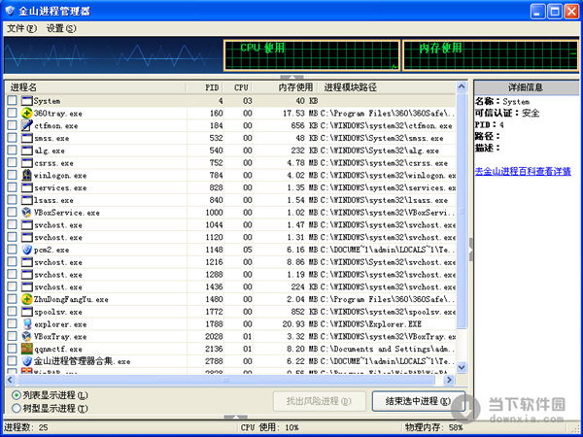The image size is (583, 437).
Task: Click the 内存使用 graph
Action: 491,55
